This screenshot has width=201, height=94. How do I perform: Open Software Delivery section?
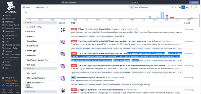pos(12,48)
